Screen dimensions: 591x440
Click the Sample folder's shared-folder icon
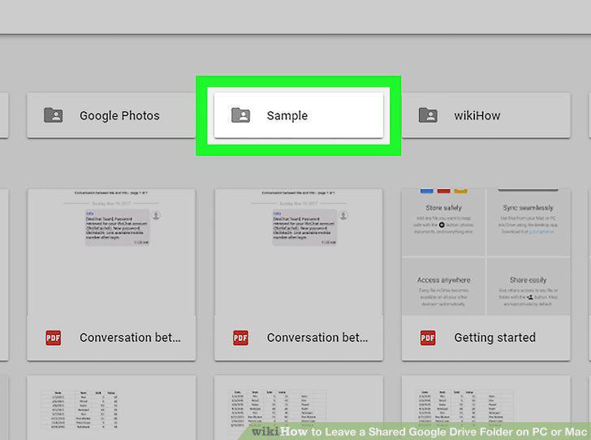[x=240, y=115]
